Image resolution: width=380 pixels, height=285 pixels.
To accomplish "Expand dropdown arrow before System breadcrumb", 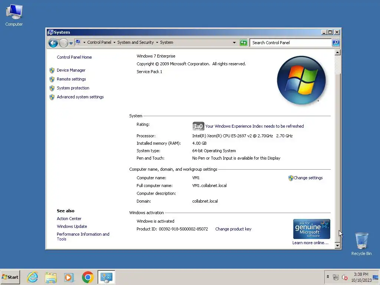I will [157, 42].
